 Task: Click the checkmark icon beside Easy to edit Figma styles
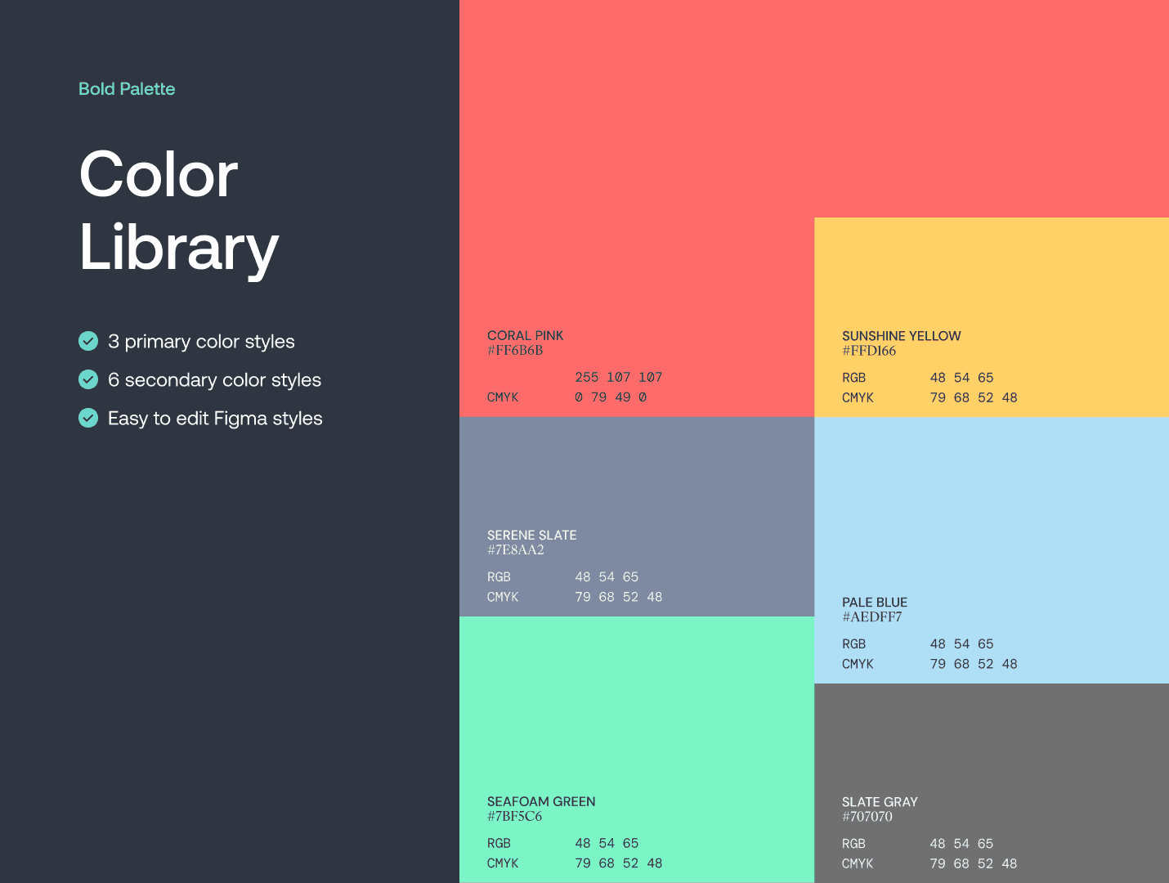coord(88,418)
